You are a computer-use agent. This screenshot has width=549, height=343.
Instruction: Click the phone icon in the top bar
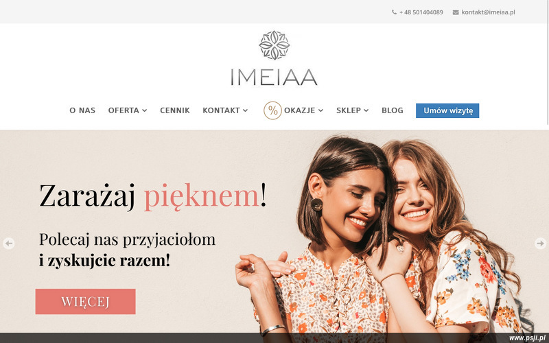tap(394, 12)
